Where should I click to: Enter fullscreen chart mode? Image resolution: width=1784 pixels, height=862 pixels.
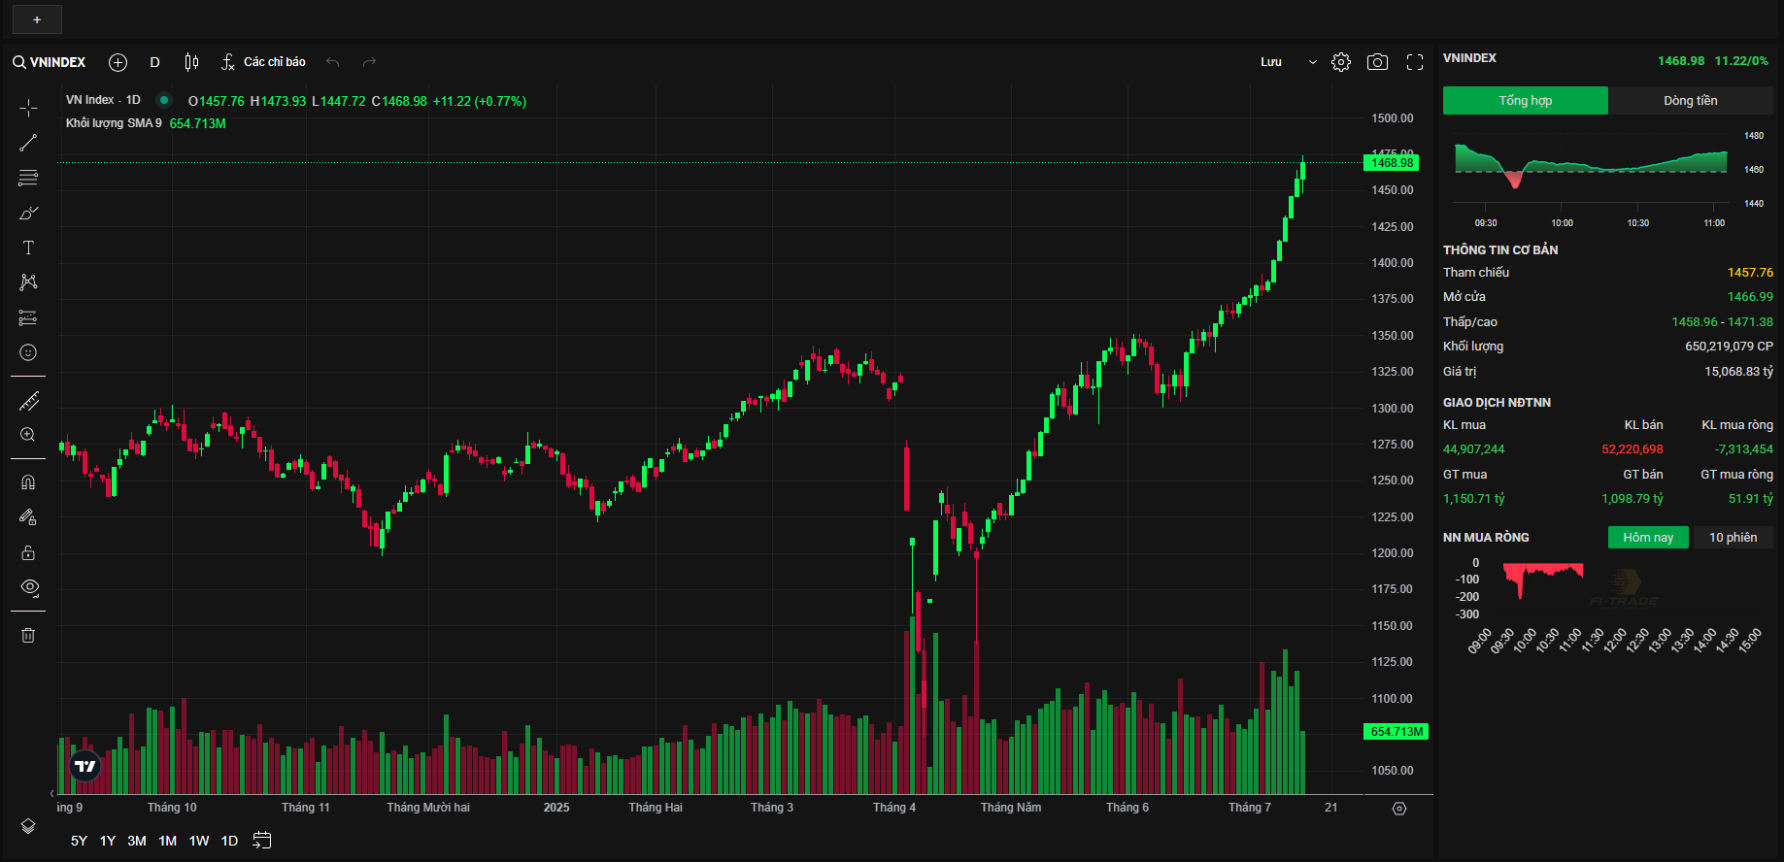(x=1415, y=62)
